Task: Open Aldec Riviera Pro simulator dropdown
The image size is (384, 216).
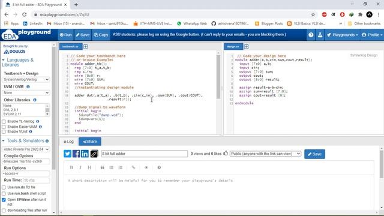Action: 26,149
